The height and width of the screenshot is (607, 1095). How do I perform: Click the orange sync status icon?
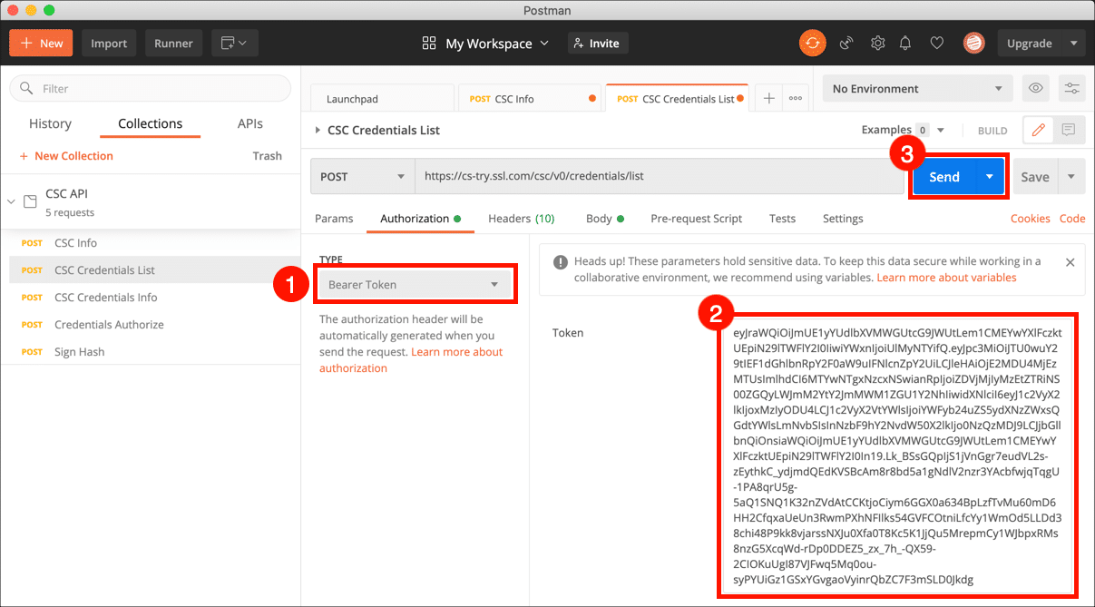click(x=812, y=43)
